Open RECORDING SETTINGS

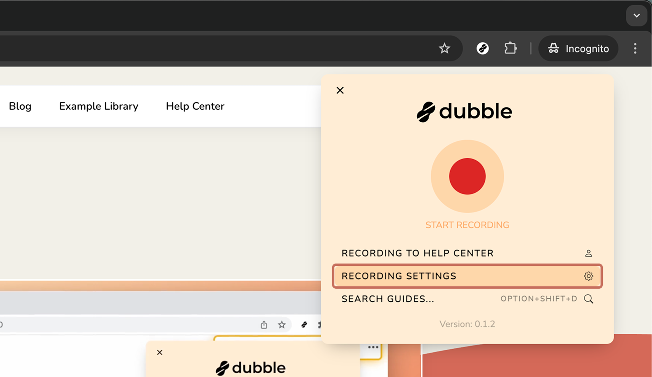click(467, 276)
